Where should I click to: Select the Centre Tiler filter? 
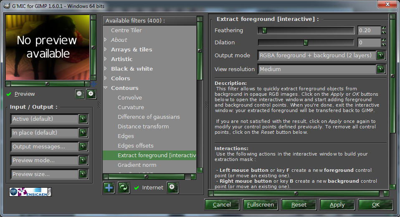(126, 30)
